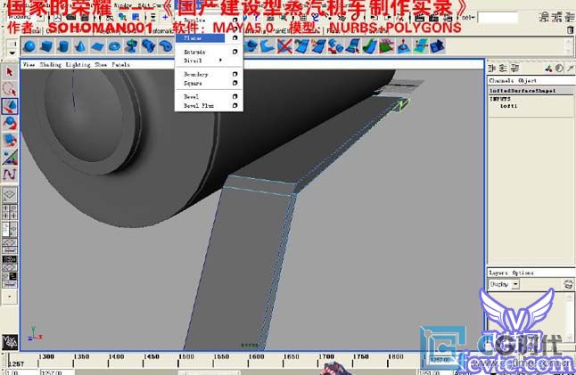This screenshot has width=576, height=375.
Task: Click the red X crossed surface shelf icon
Action: coord(284,46)
